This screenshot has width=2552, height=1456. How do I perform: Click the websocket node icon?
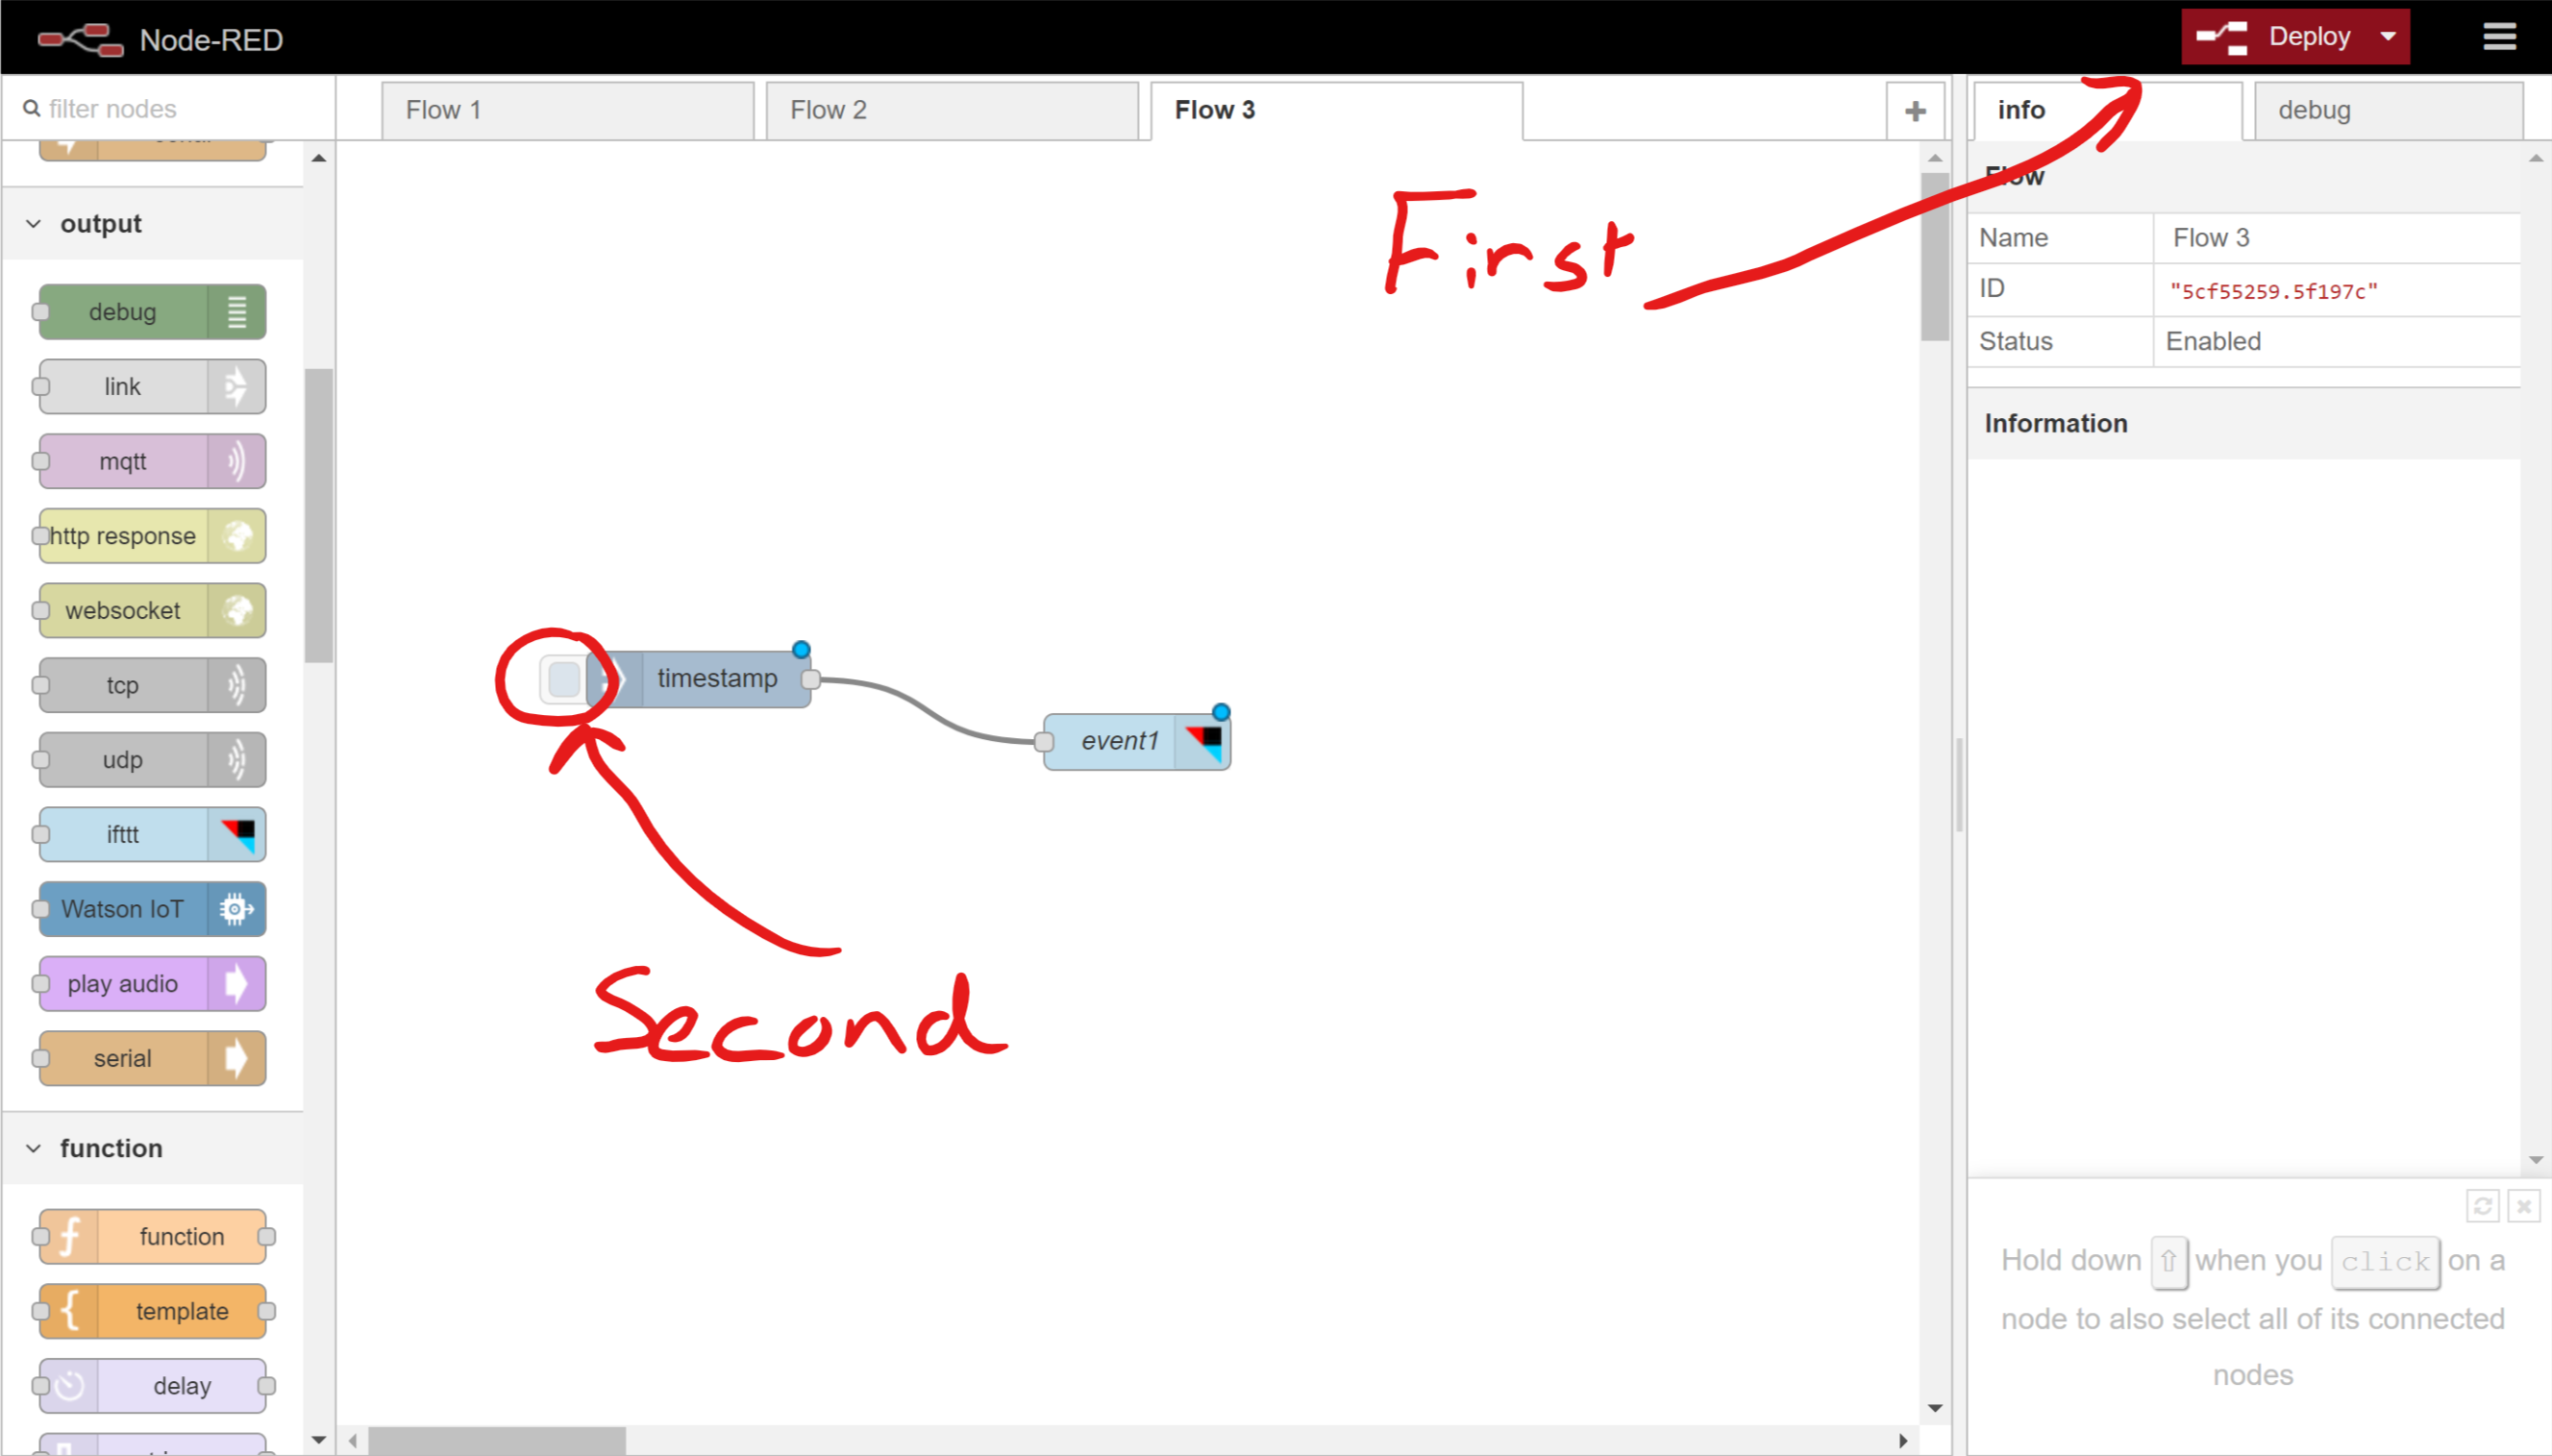point(236,609)
